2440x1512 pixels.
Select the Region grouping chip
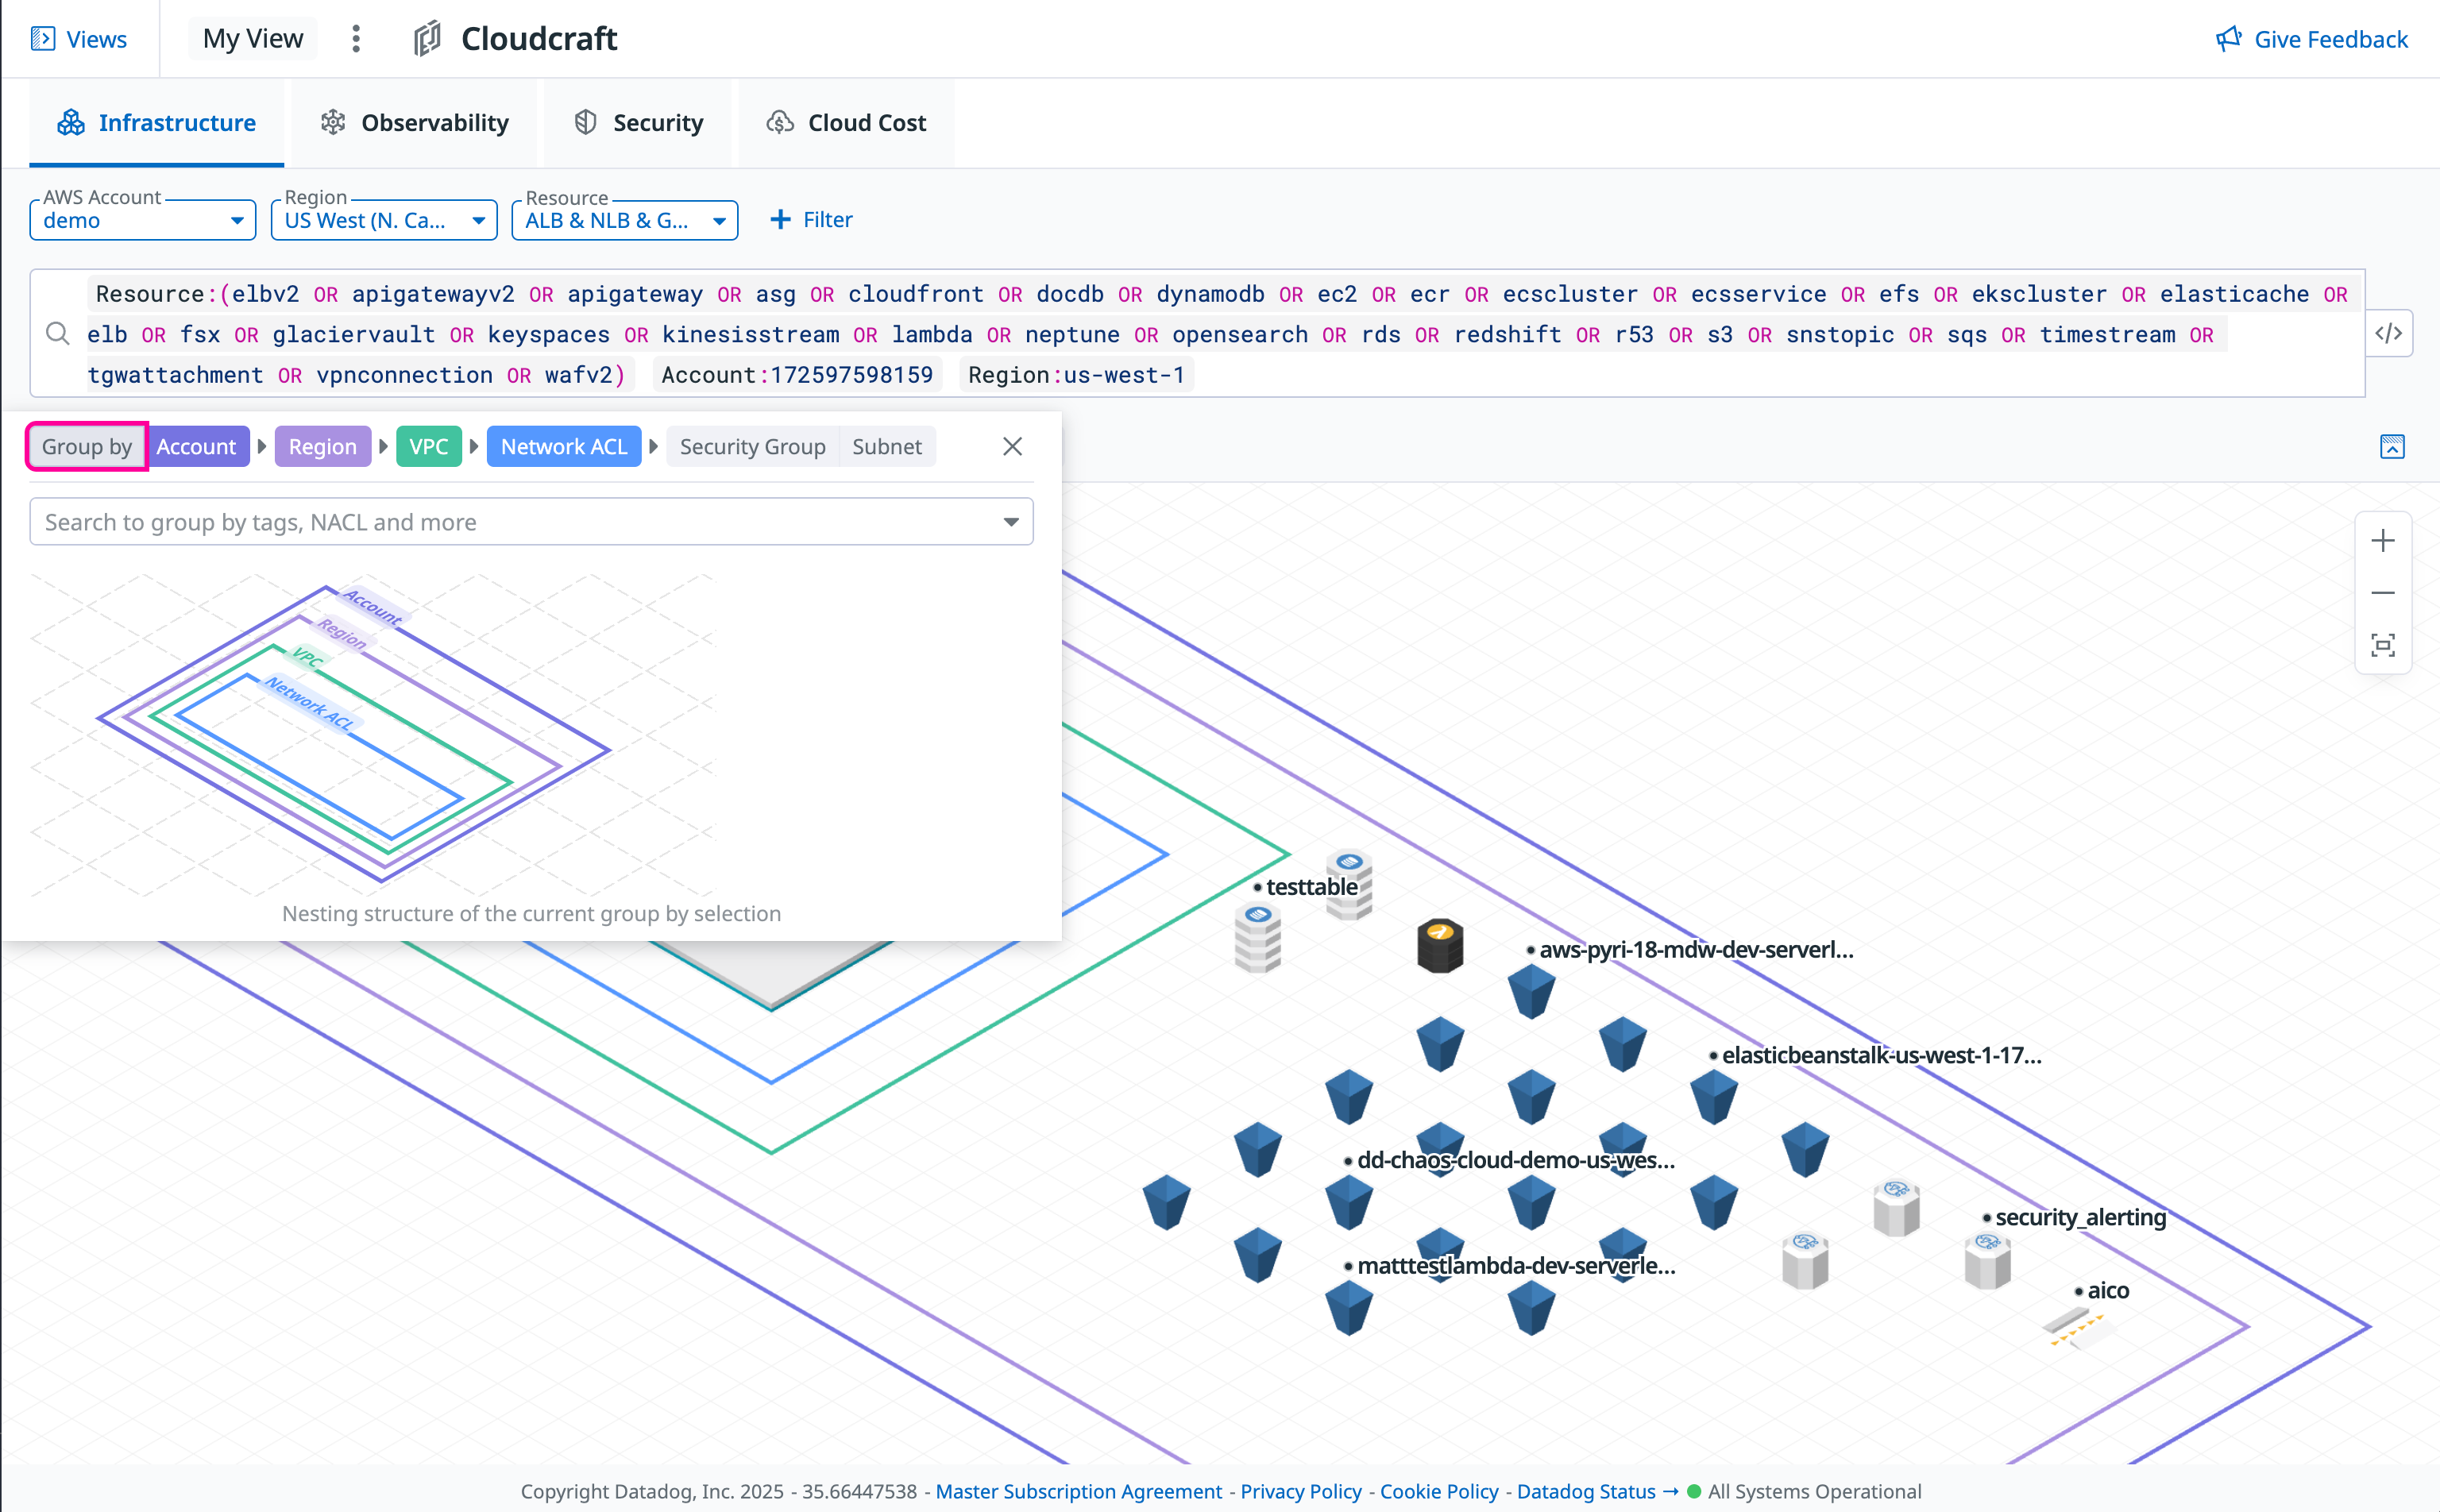point(322,446)
